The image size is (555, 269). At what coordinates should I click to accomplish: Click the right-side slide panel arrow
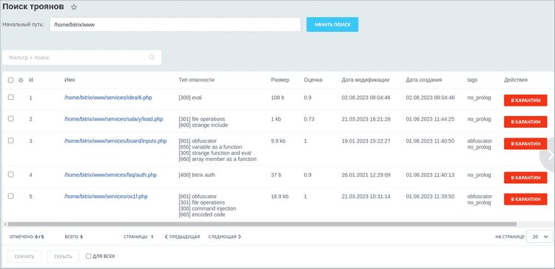click(x=550, y=154)
